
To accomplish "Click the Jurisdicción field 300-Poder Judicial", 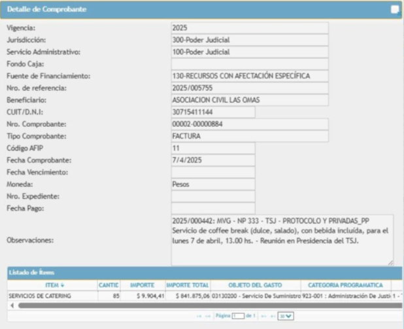I will [x=250, y=40].
